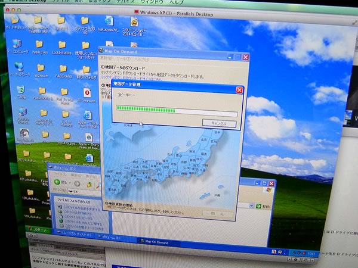This screenshot has height=268, width=358.
Task: Click the 岩手 prefecture on the map
Action: point(217,132)
